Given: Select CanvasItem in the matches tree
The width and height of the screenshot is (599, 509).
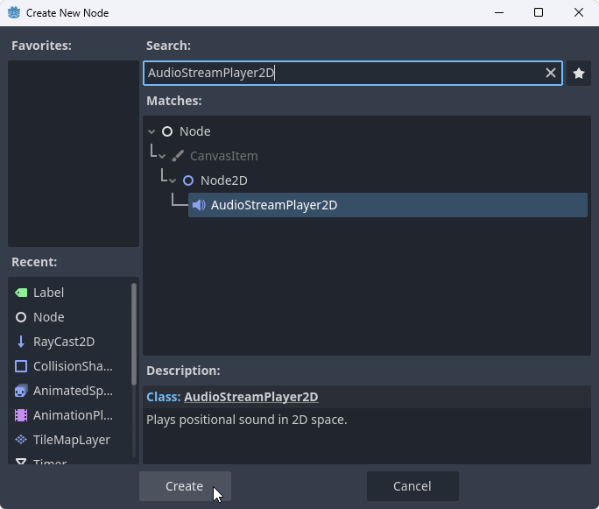Looking at the screenshot, I should pos(223,156).
